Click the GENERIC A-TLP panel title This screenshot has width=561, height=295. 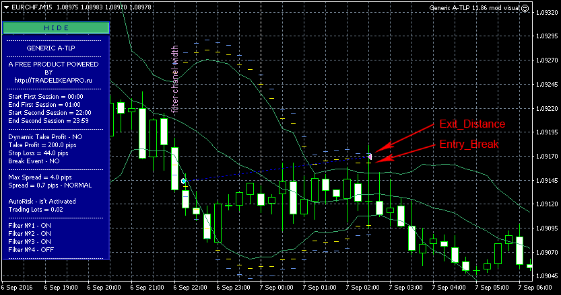click(x=51, y=48)
